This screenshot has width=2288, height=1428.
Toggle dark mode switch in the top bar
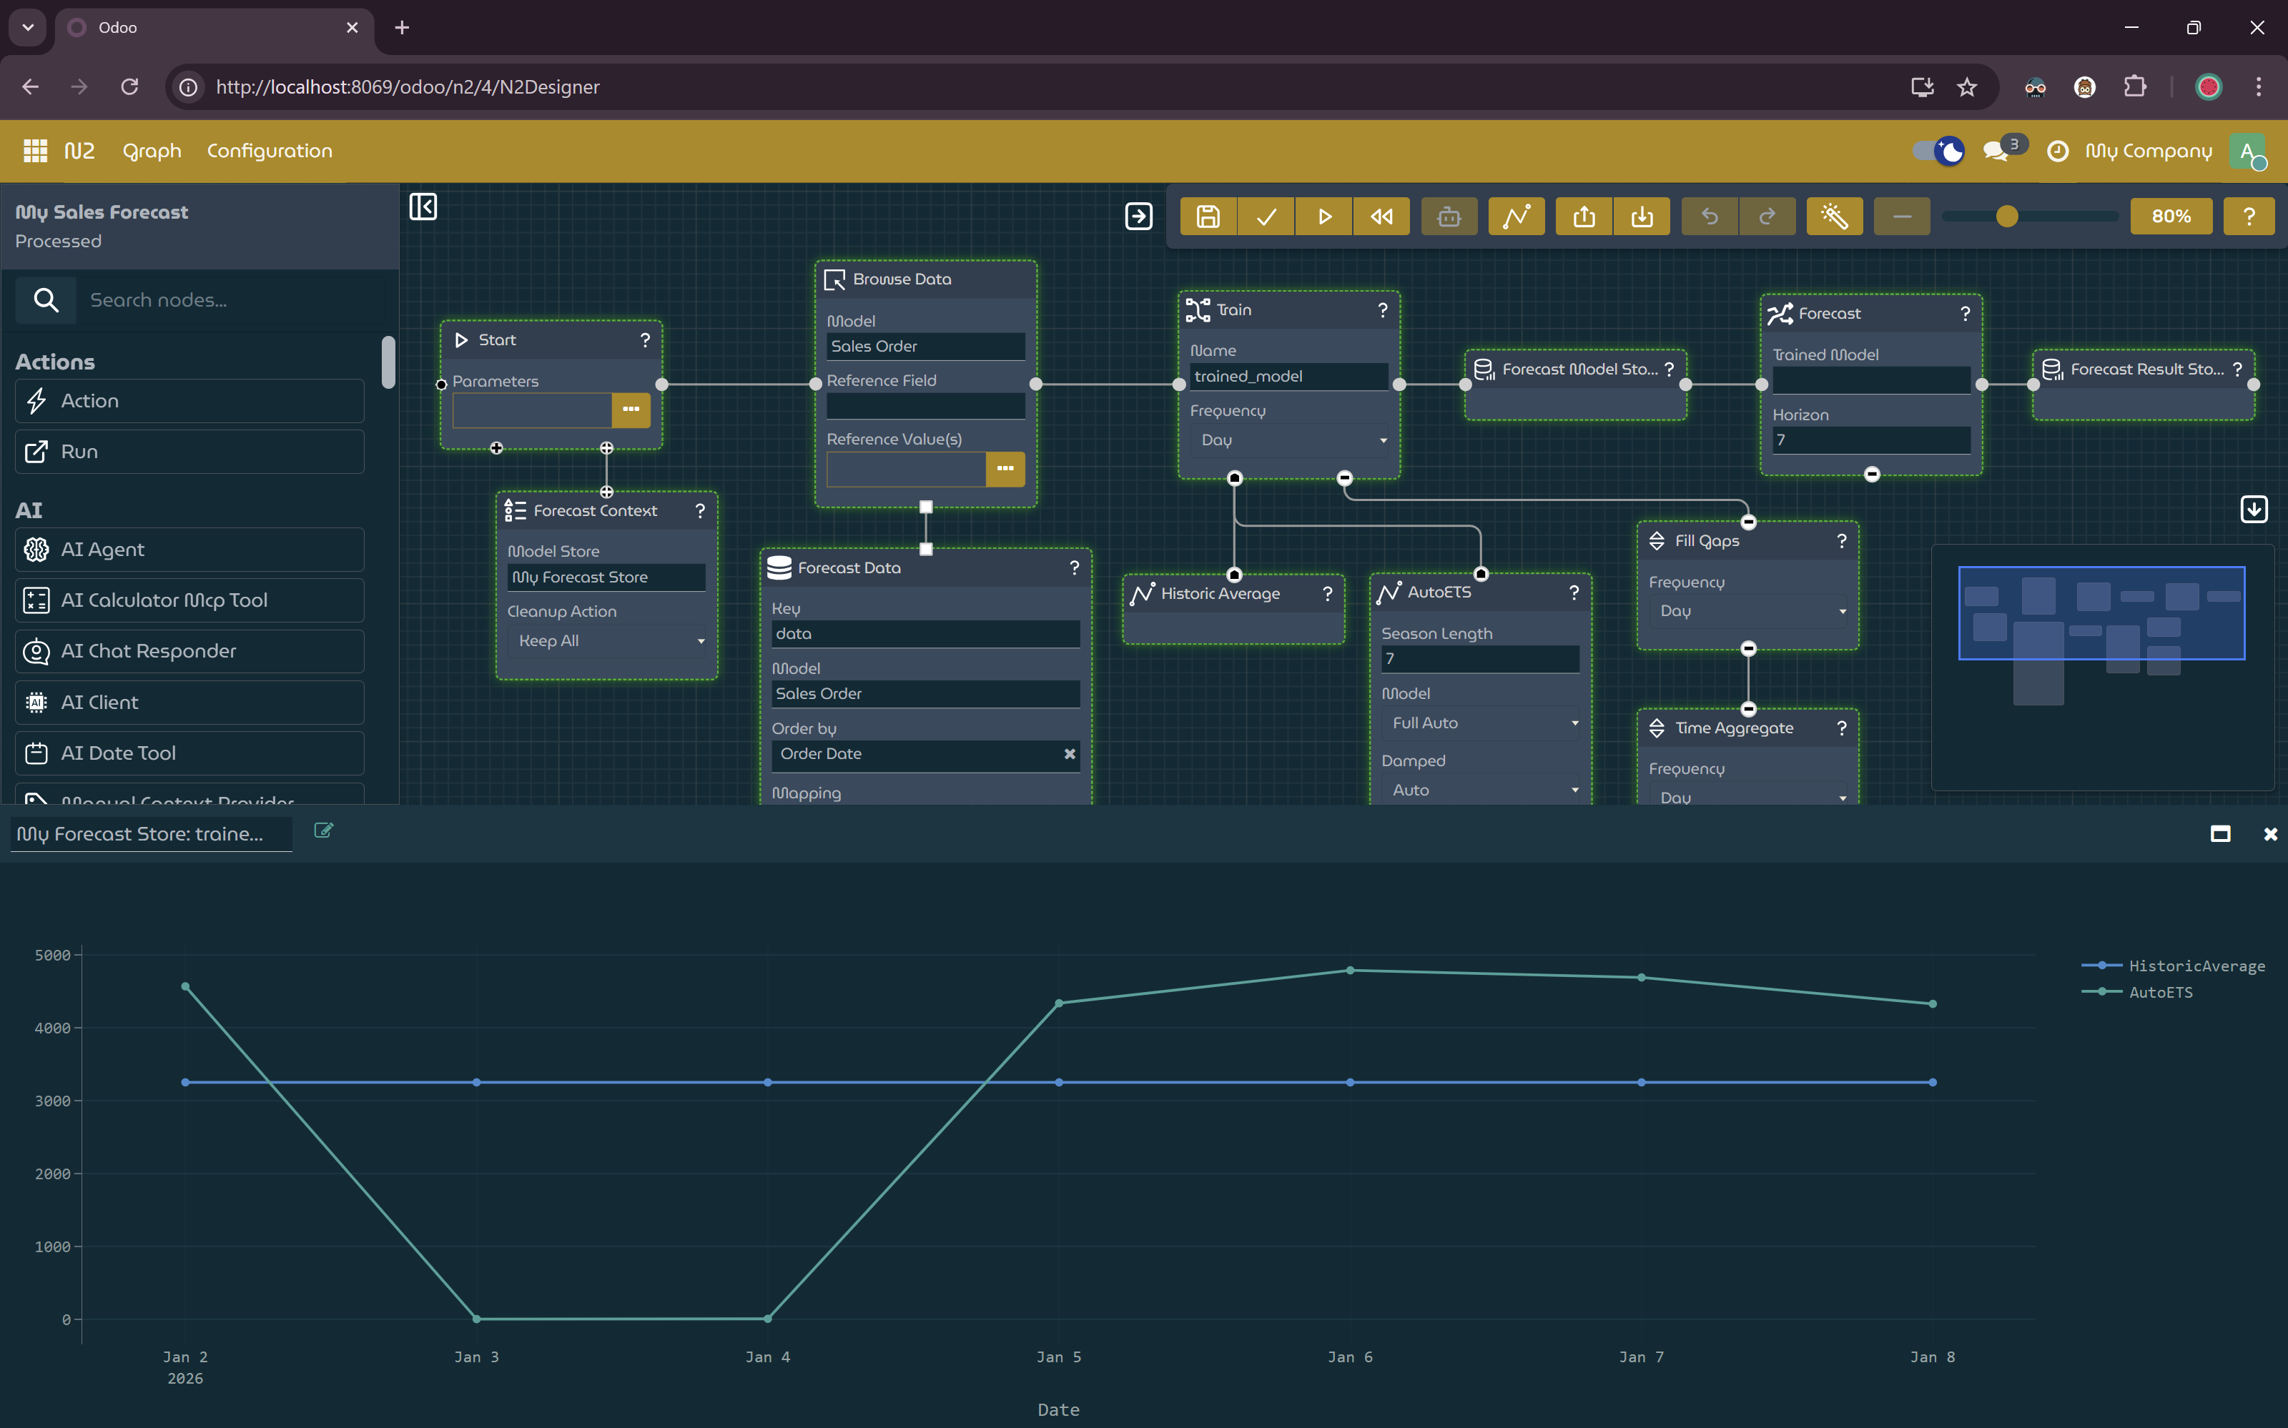[1937, 150]
